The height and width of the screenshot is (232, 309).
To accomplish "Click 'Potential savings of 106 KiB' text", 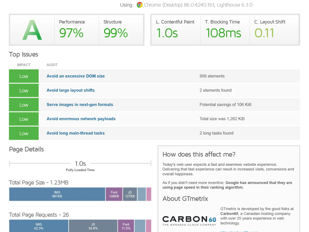I will (x=226, y=105).
